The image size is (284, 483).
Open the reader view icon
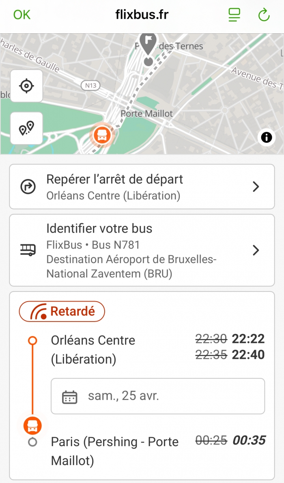coord(235,15)
